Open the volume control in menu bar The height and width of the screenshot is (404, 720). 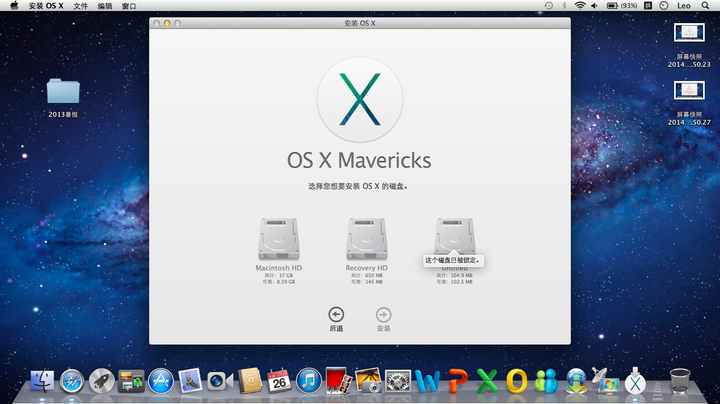click(595, 6)
